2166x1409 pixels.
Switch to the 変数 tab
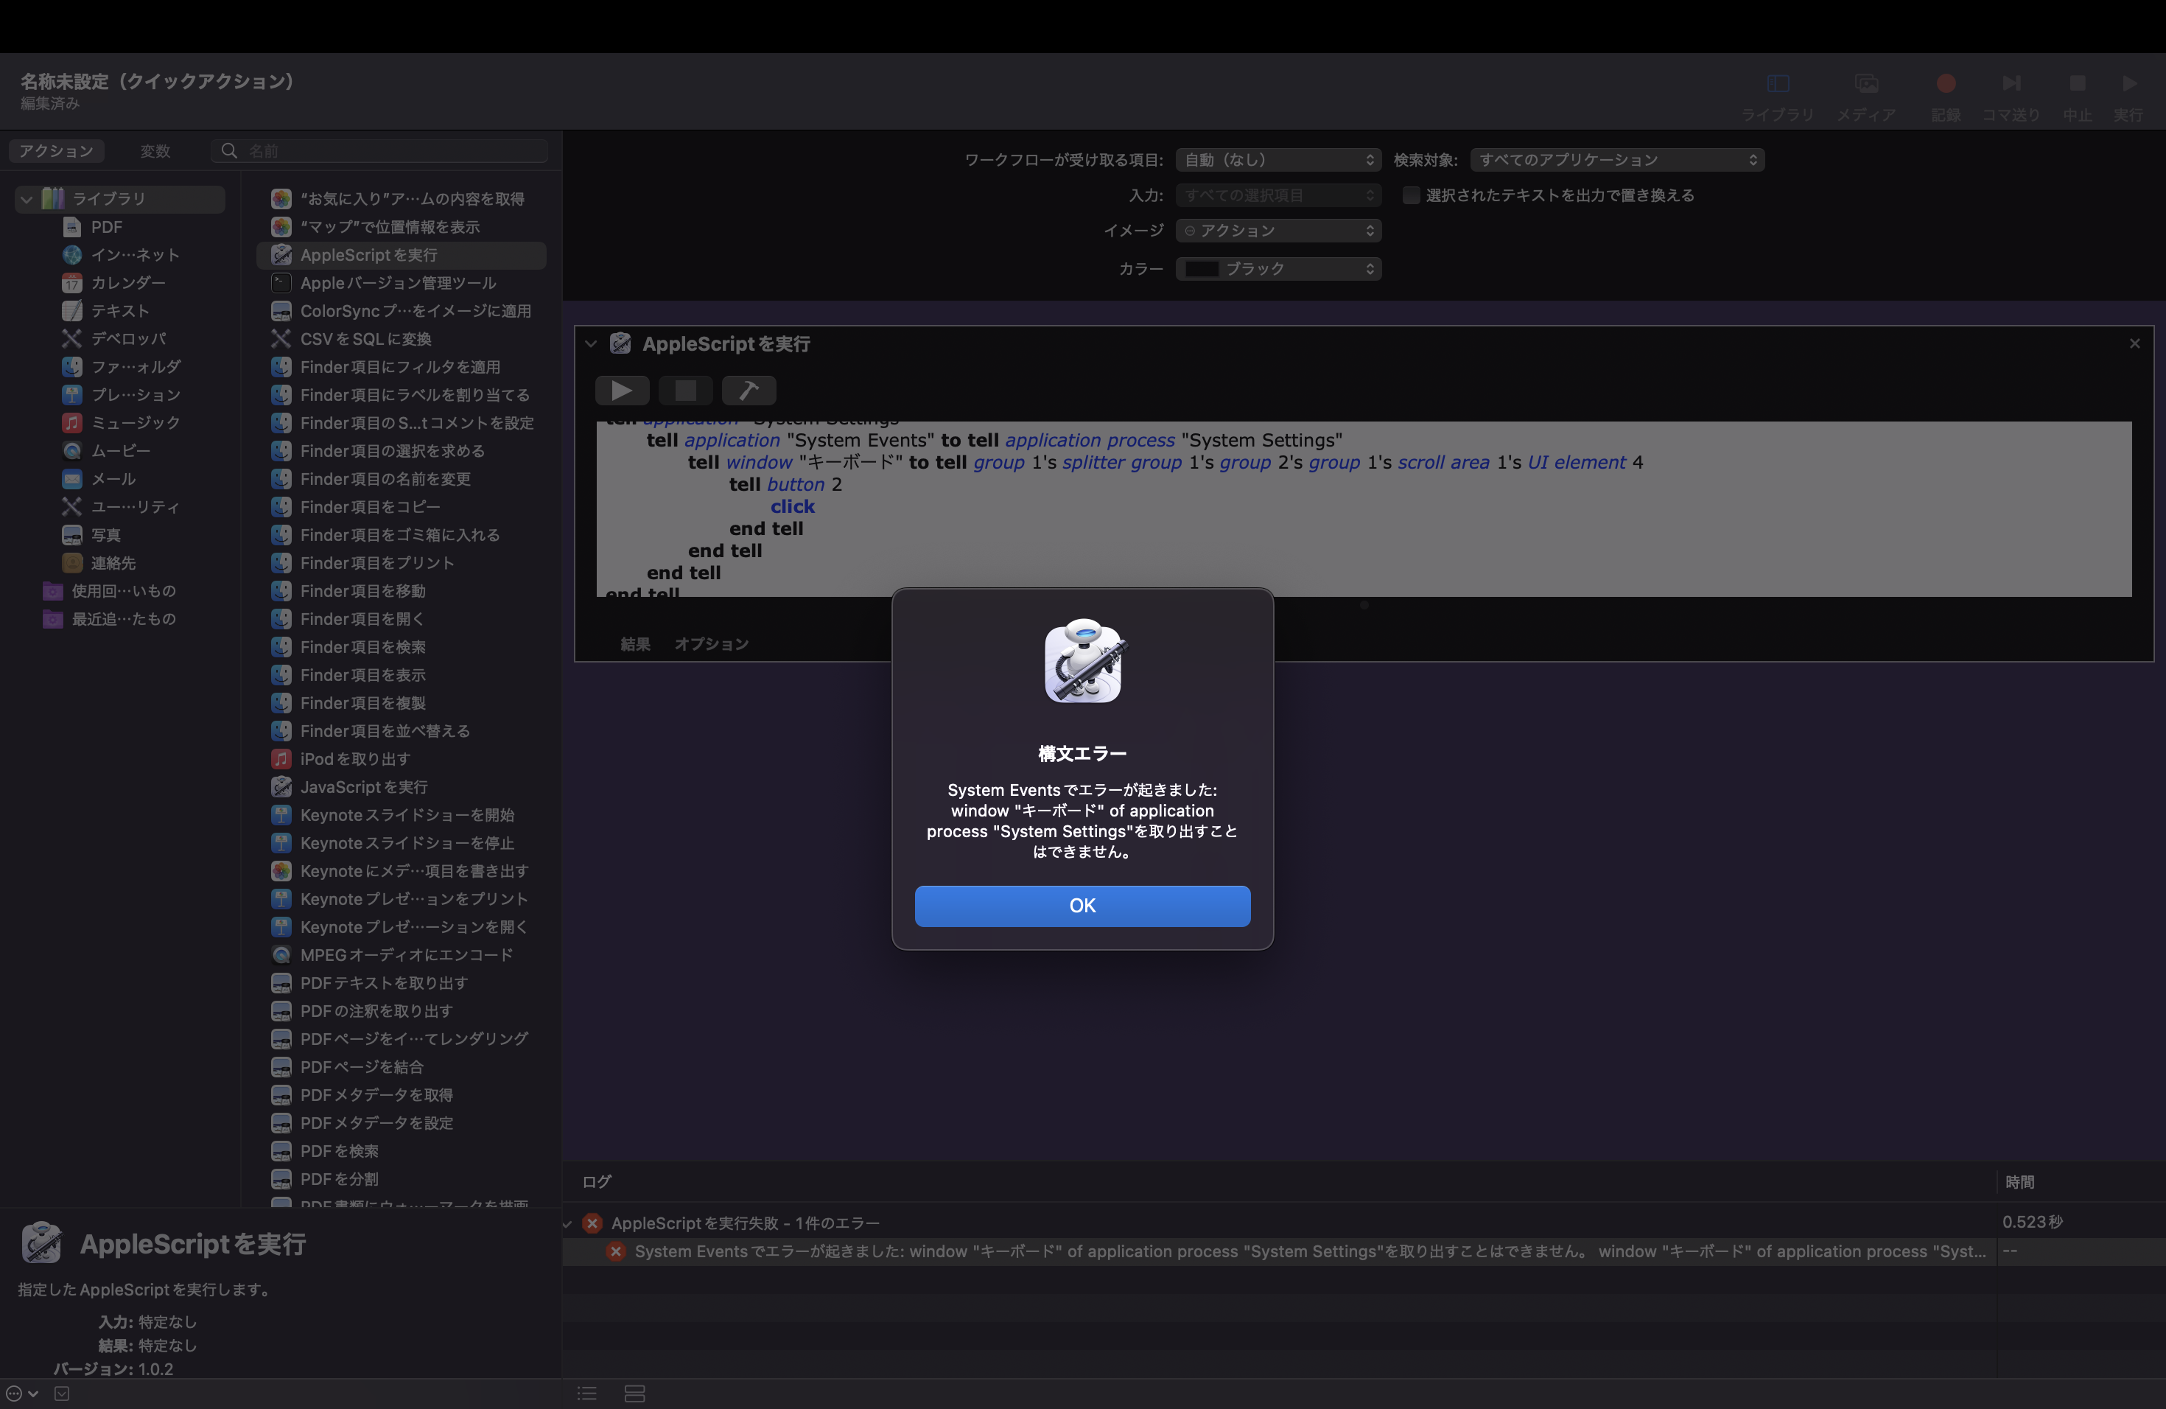pyautogui.click(x=155, y=151)
